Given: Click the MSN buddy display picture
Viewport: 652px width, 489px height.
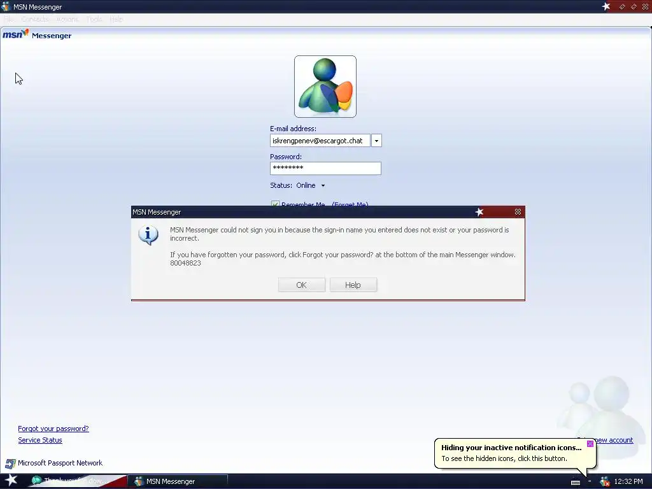Looking at the screenshot, I should 325,87.
